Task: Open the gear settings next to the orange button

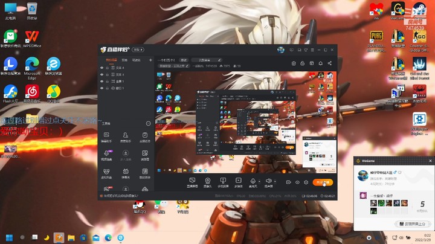Action: pyautogui.click(x=306, y=182)
